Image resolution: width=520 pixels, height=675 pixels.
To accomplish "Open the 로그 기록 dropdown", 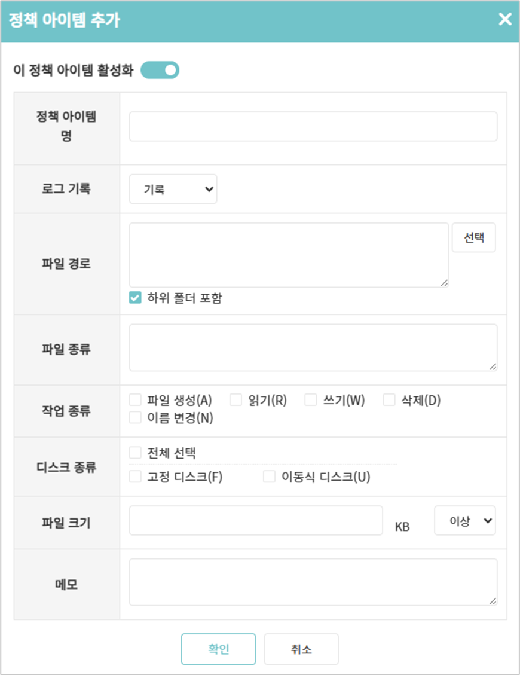I will pos(173,189).
